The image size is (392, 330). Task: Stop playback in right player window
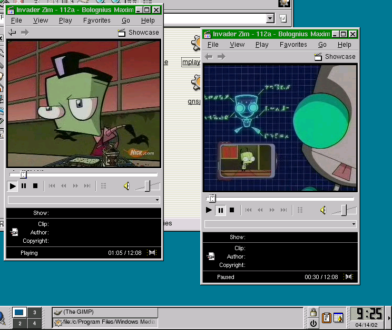point(232,210)
